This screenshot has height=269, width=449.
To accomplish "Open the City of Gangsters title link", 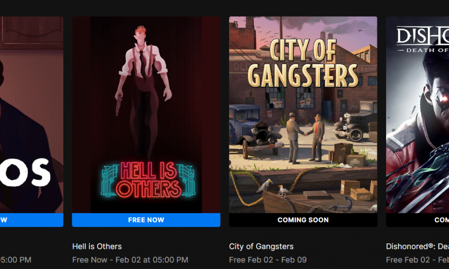I will click(261, 247).
